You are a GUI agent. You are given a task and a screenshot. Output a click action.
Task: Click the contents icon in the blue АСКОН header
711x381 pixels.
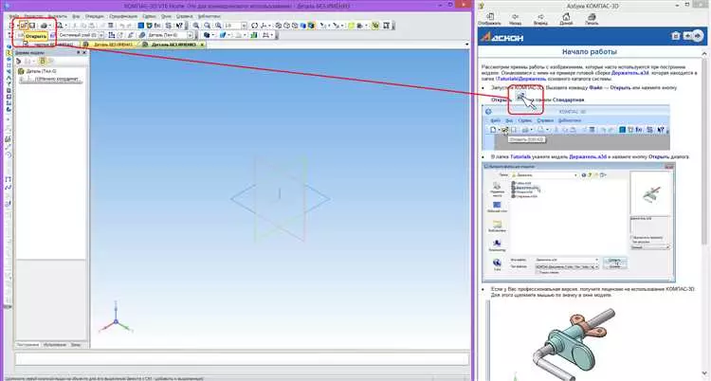pyautogui.click(x=675, y=36)
